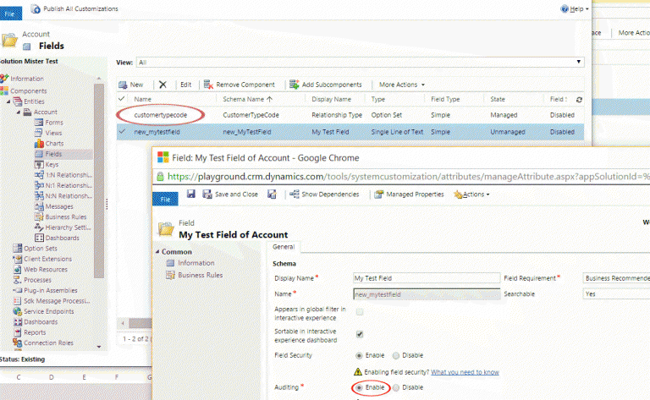The width and height of the screenshot is (650, 400).
Task: Click the Save and Close icon
Action: [207, 194]
